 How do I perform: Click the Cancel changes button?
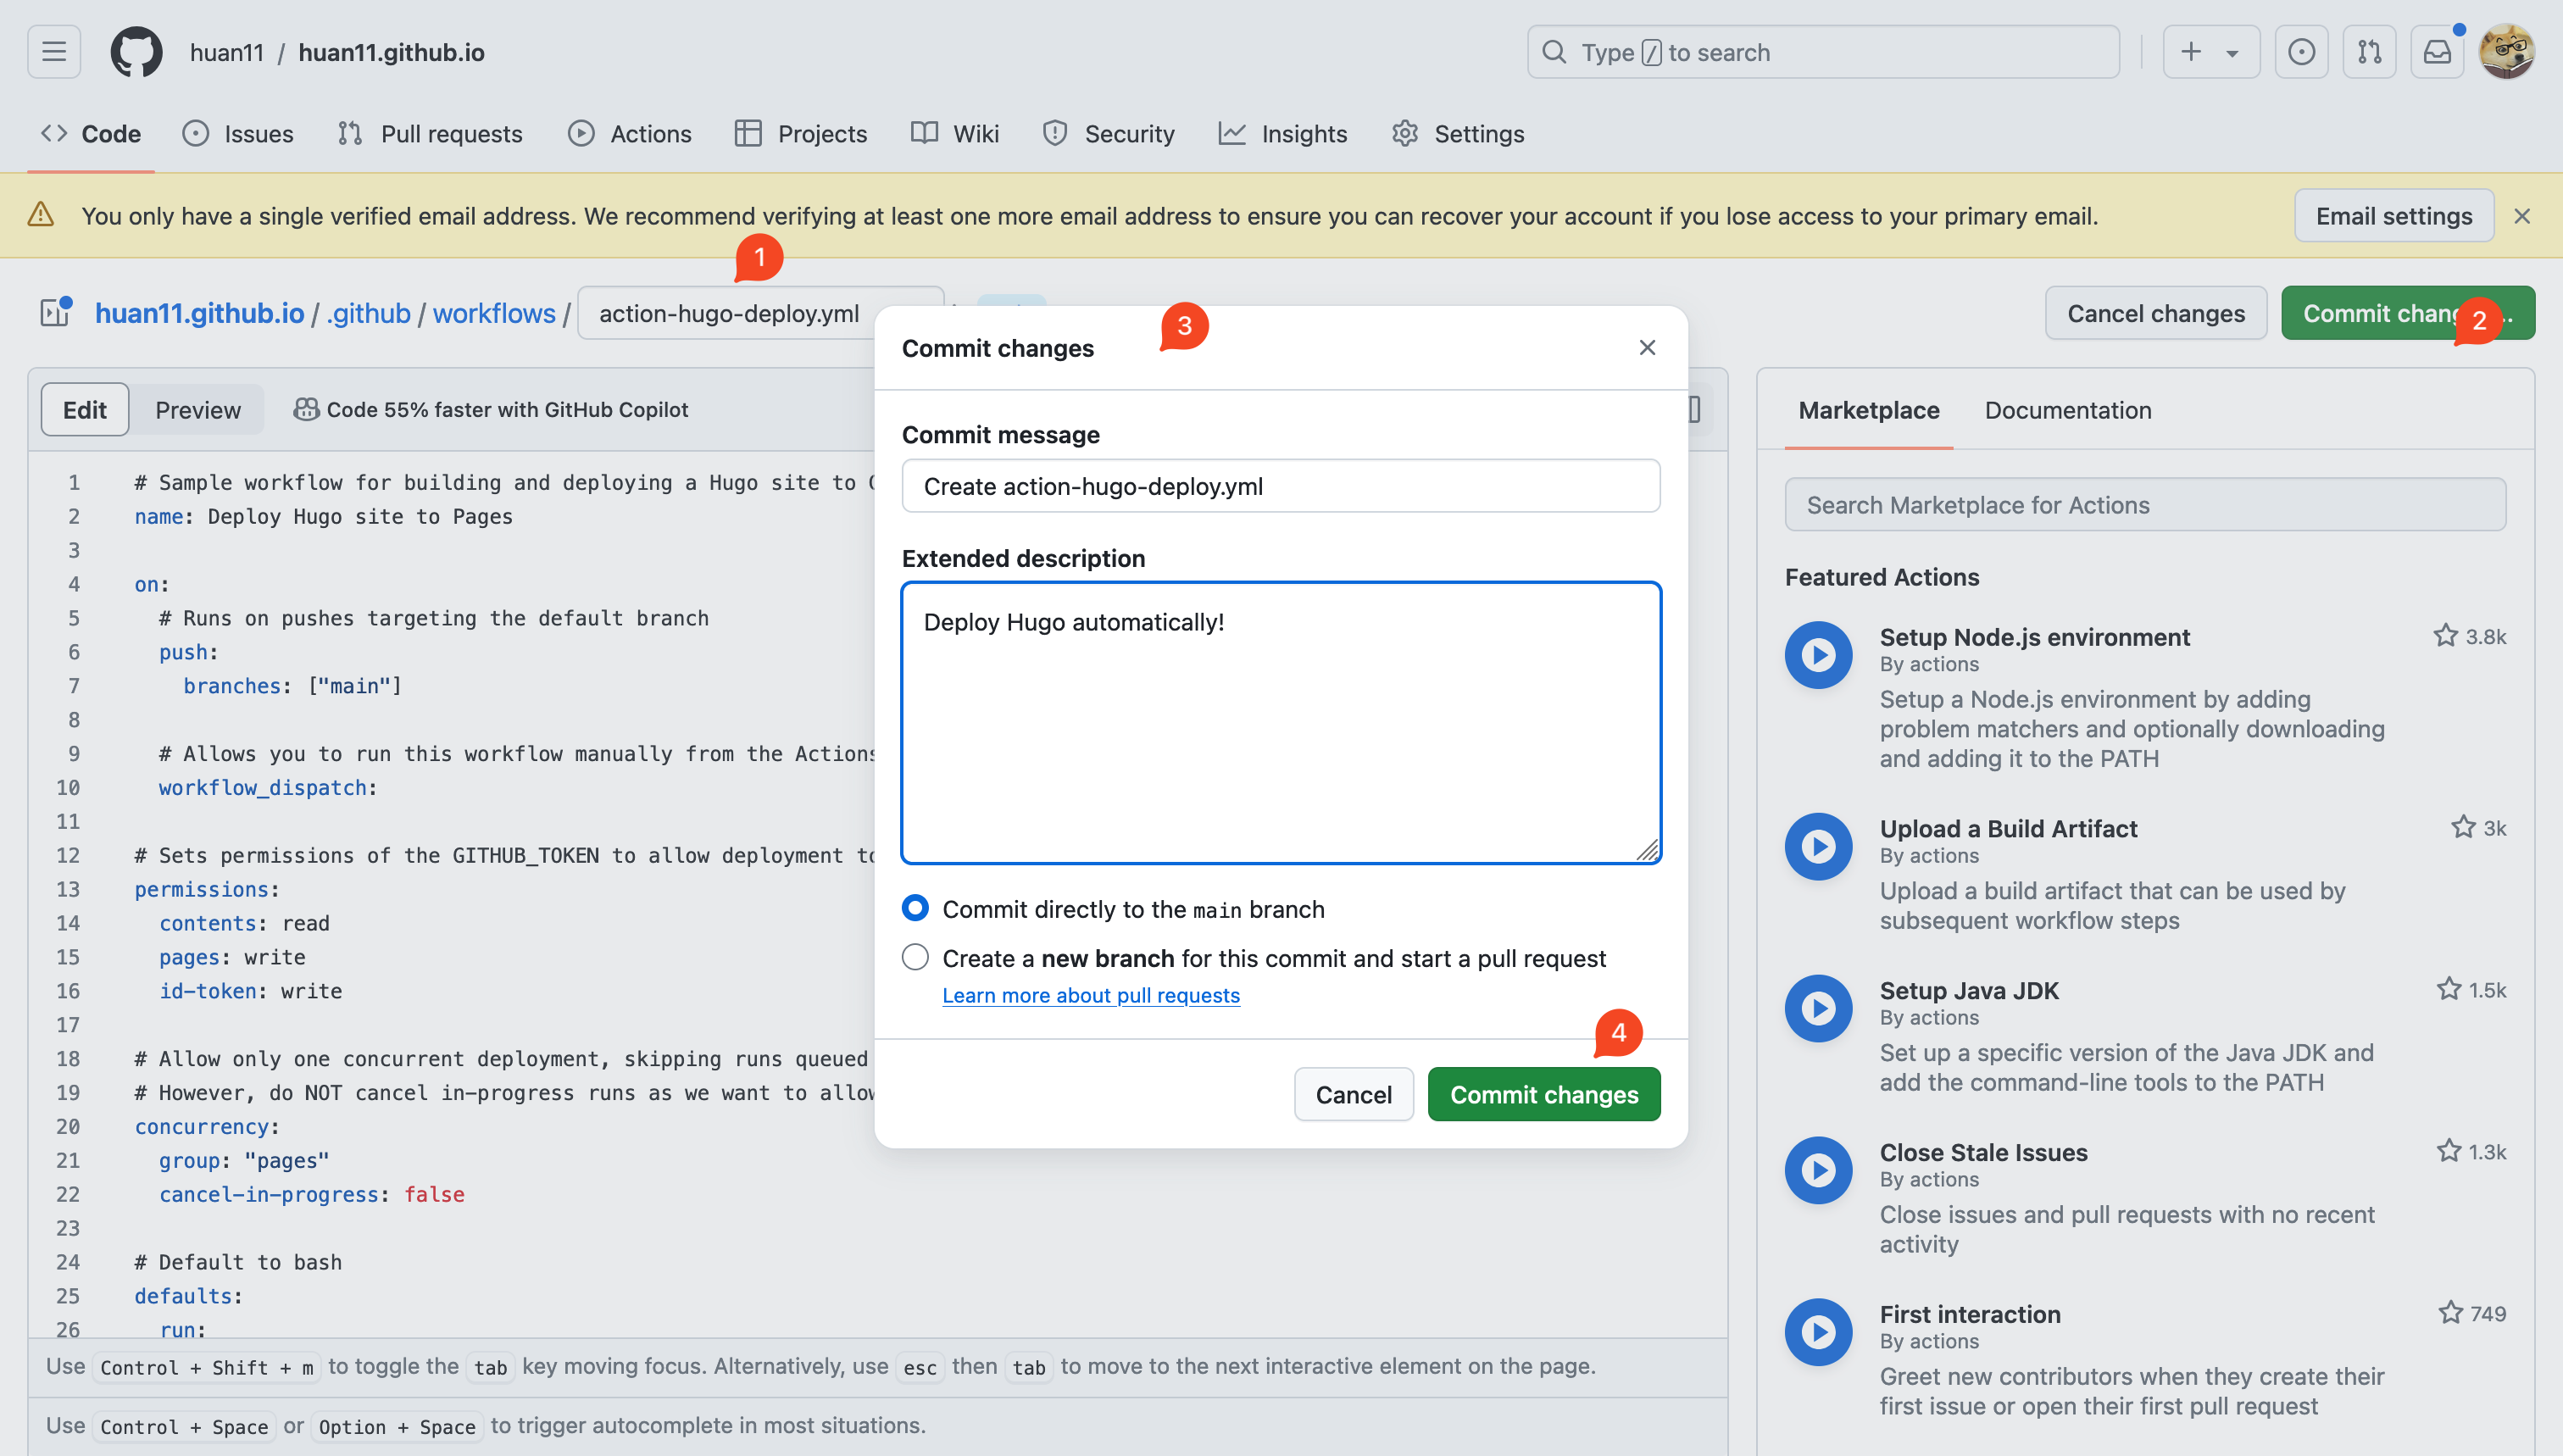coord(2155,313)
